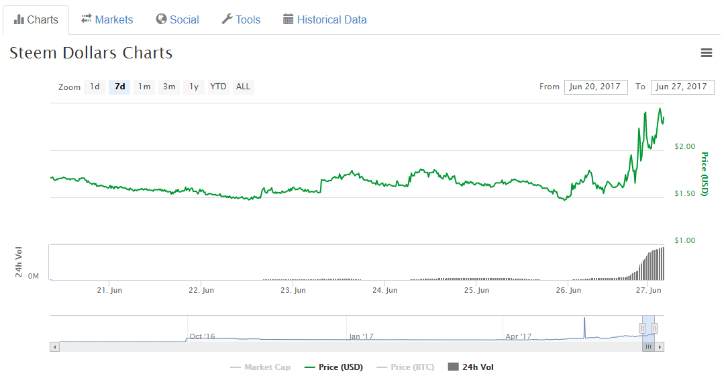Click the $1.50 price axis label
The height and width of the screenshot is (376, 728).
(685, 194)
